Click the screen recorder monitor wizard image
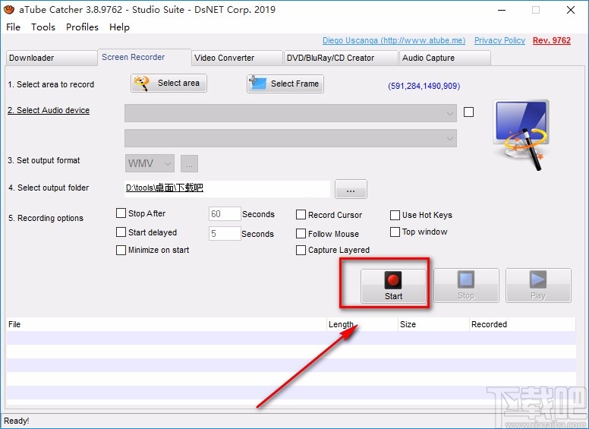589x429 pixels. 521,134
